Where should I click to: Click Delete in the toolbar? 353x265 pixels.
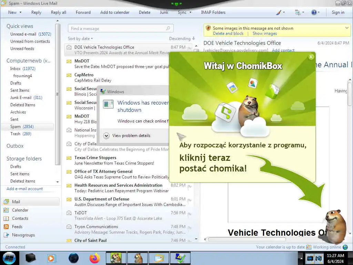click(144, 12)
